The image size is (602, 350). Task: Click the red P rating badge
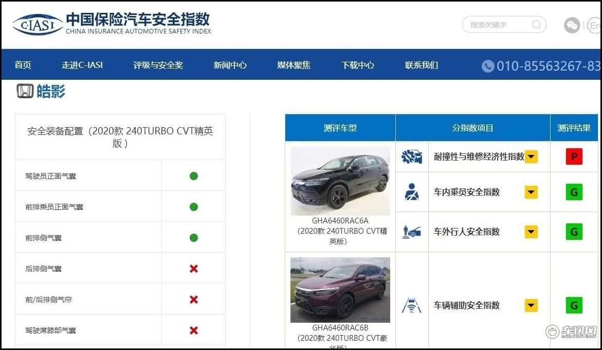(x=574, y=156)
